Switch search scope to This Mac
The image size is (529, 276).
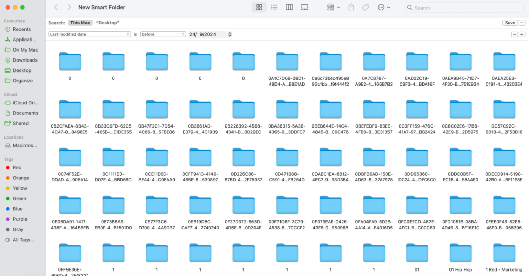(80, 23)
